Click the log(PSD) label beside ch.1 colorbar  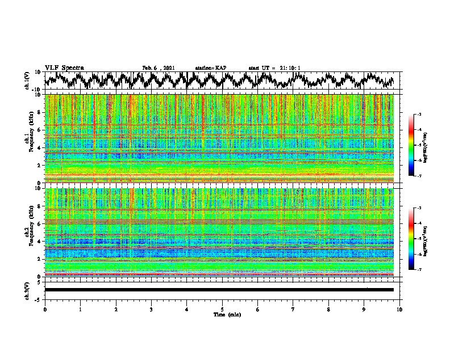pos(425,147)
